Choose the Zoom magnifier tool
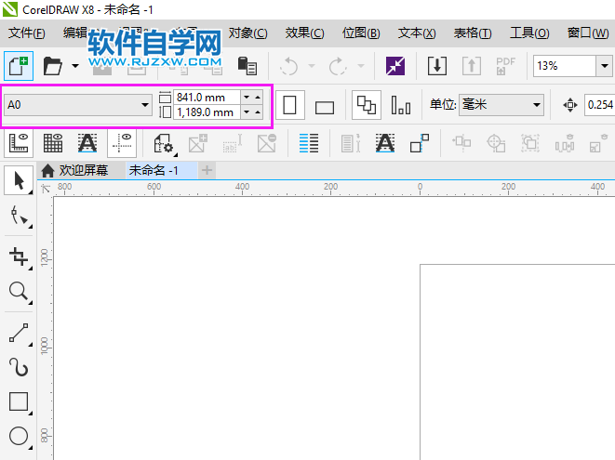 coord(18,293)
